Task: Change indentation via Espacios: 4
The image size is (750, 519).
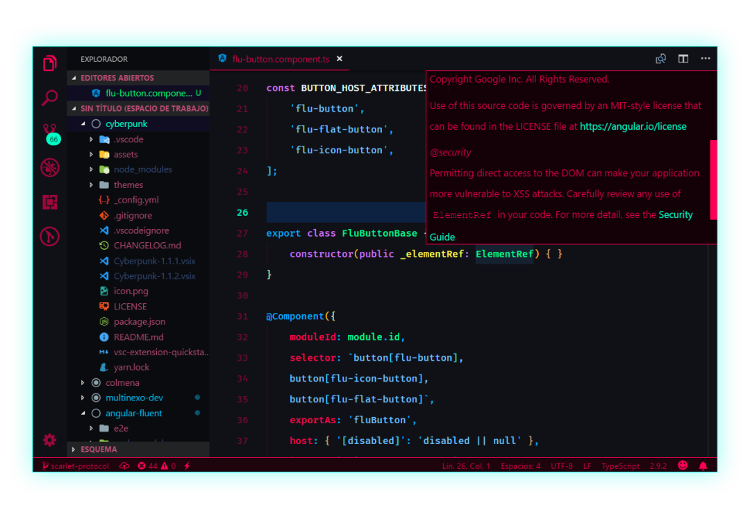Action: (520, 466)
